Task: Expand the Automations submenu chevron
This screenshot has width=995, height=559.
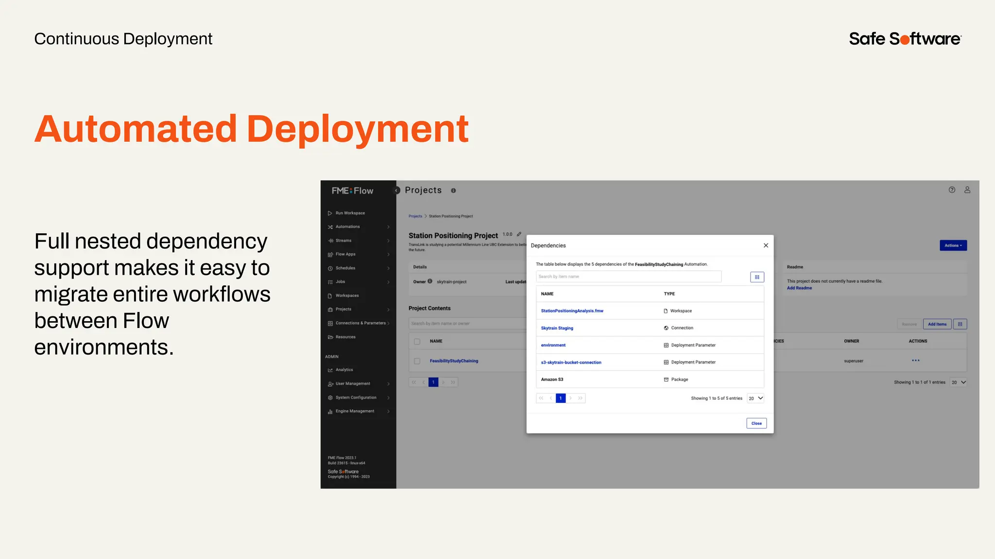Action: (x=388, y=227)
